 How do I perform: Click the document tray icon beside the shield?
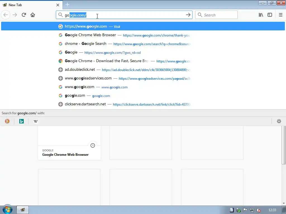tap(232, 210)
